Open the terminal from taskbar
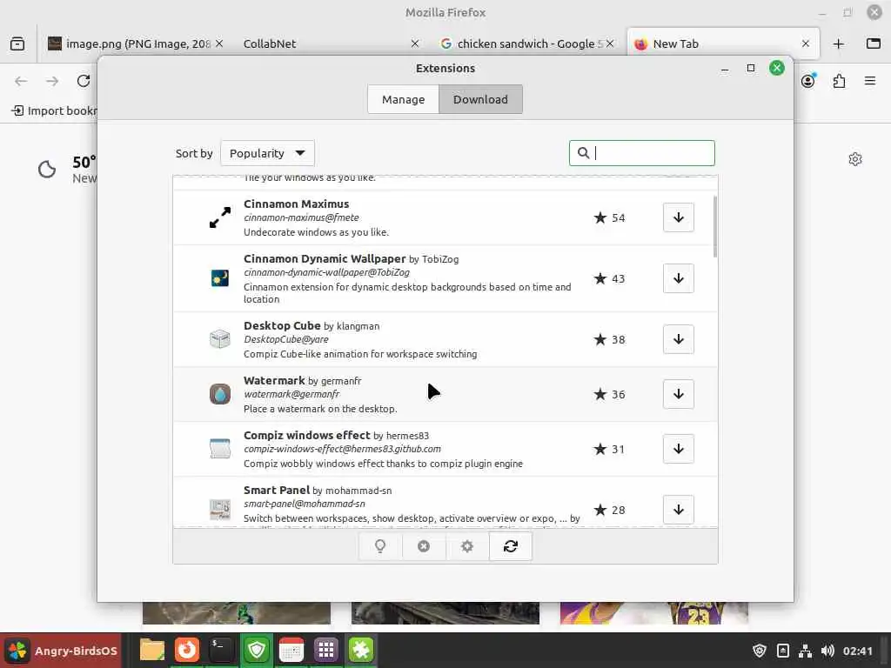891x668 pixels. coord(220,650)
